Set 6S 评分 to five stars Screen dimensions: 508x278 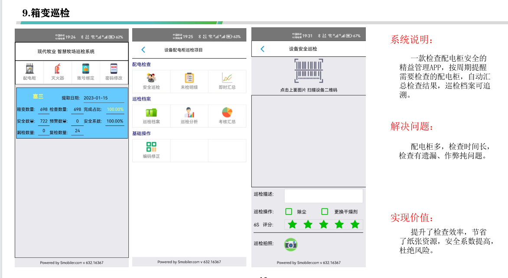pos(355,224)
